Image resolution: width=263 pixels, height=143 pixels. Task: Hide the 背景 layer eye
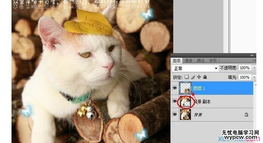(175, 114)
